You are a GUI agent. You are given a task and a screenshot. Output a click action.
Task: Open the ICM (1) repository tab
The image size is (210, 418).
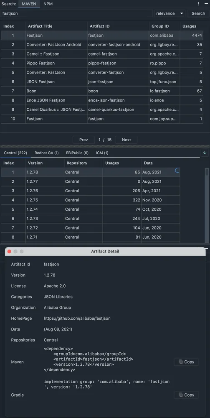coord(102,153)
